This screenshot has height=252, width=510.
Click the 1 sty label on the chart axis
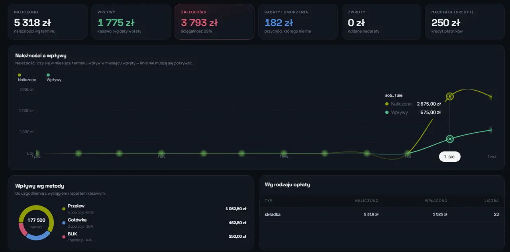[161, 157]
